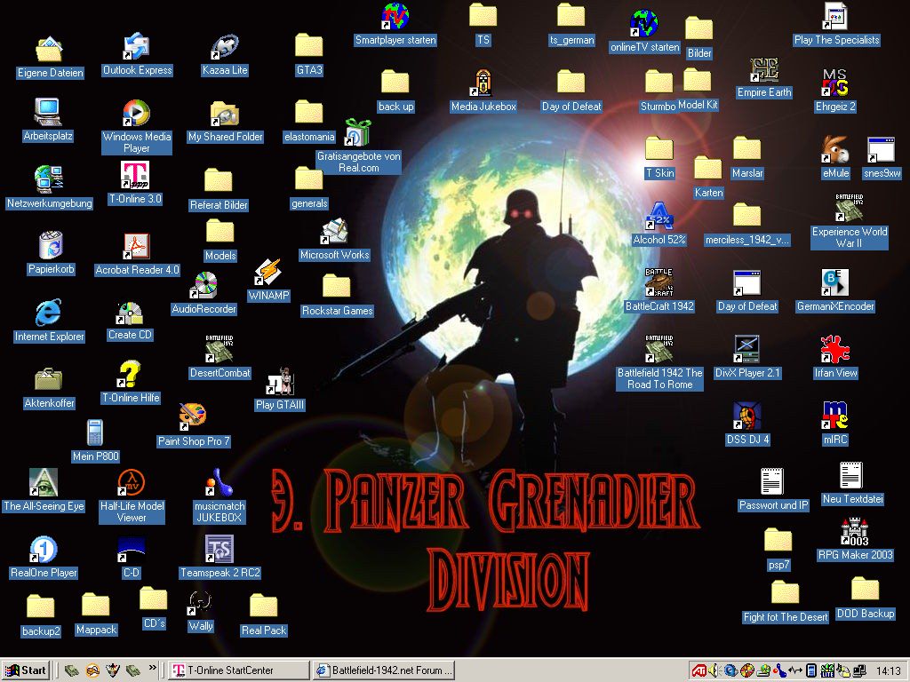Click the merciless_1942_v... folder
The height and width of the screenshot is (682, 910).
click(746, 216)
